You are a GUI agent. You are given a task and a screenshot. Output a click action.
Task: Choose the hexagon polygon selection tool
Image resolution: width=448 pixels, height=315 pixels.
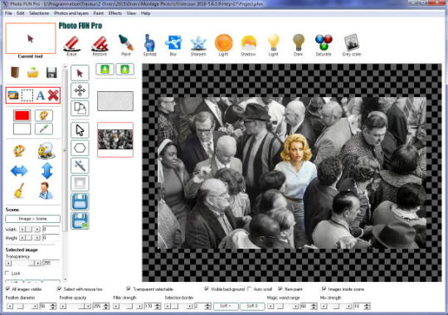tap(80, 148)
